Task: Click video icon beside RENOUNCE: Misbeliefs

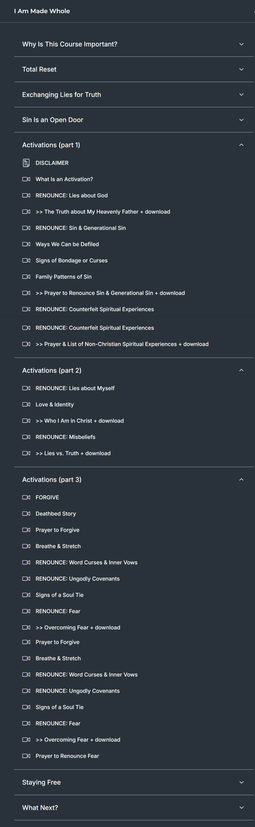Action: 26,437
